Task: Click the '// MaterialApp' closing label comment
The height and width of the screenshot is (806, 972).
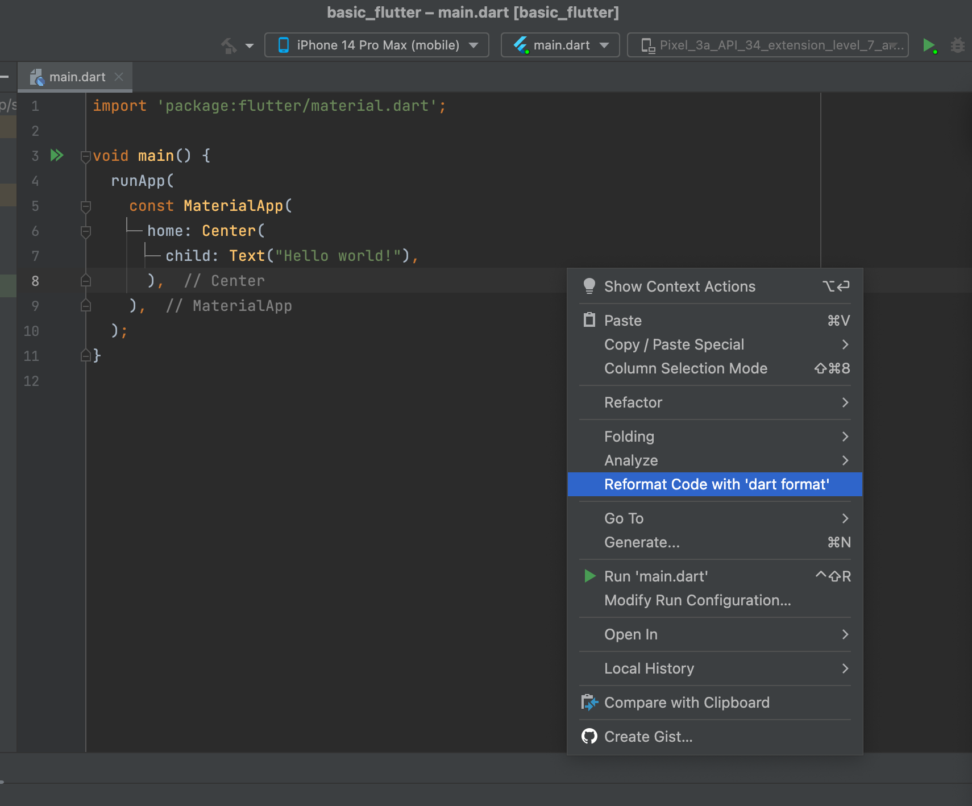Action: [x=229, y=306]
